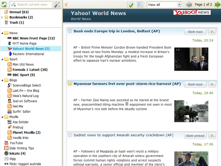Delete the Myanmar farmers article
This screenshot has height=166, width=221.
point(212,84)
